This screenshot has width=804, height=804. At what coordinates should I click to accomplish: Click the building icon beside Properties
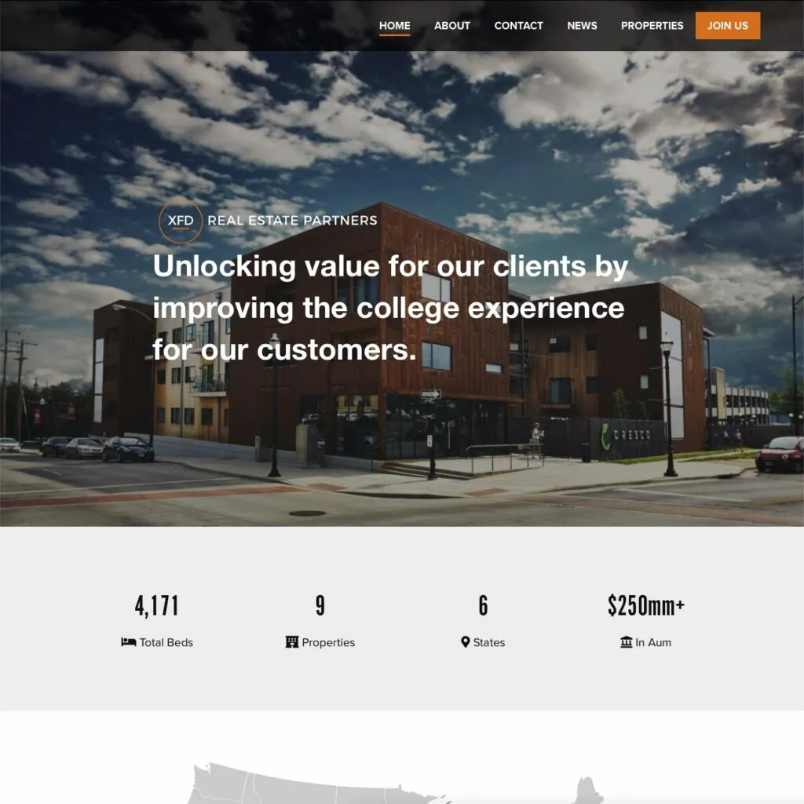(x=292, y=642)
